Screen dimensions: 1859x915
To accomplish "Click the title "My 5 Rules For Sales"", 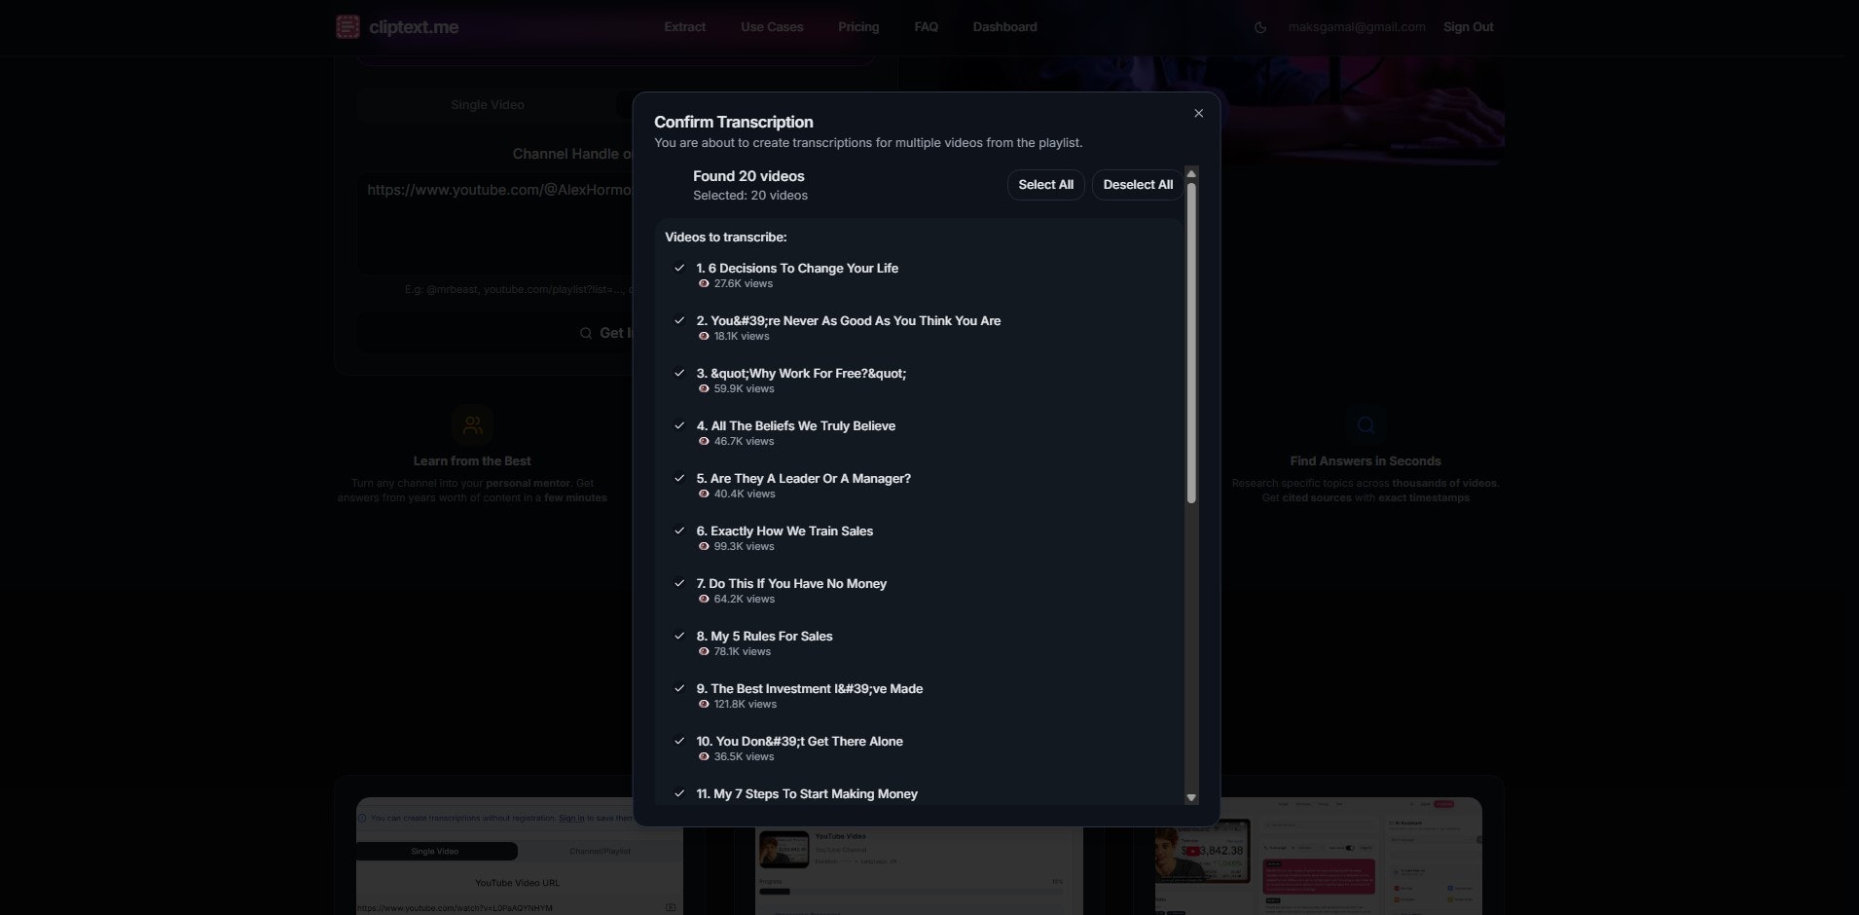I will click(772, 636).
